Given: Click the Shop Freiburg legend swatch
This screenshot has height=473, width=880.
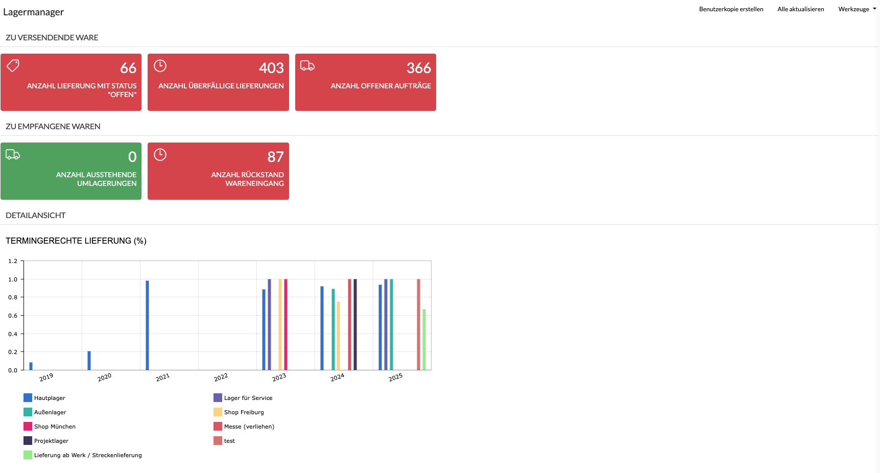Looking at the screenshot, I should [x=218, y=412].
